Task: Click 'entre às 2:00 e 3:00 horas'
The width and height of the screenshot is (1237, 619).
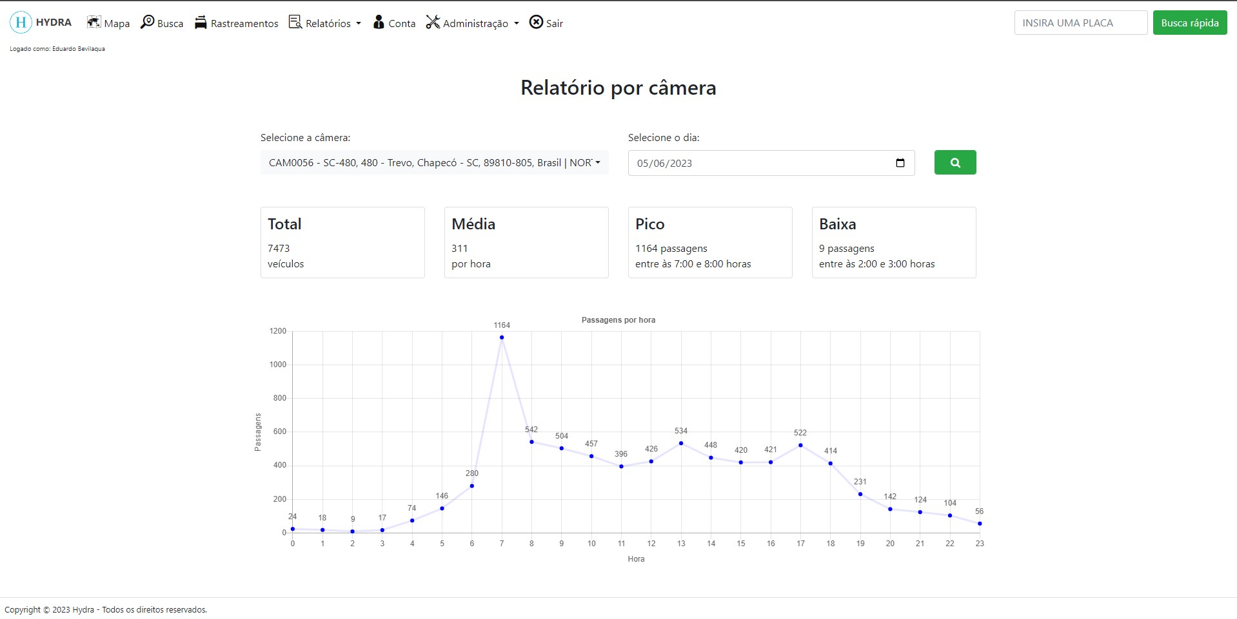Action: pyautogui.click(x=877, y=264)
